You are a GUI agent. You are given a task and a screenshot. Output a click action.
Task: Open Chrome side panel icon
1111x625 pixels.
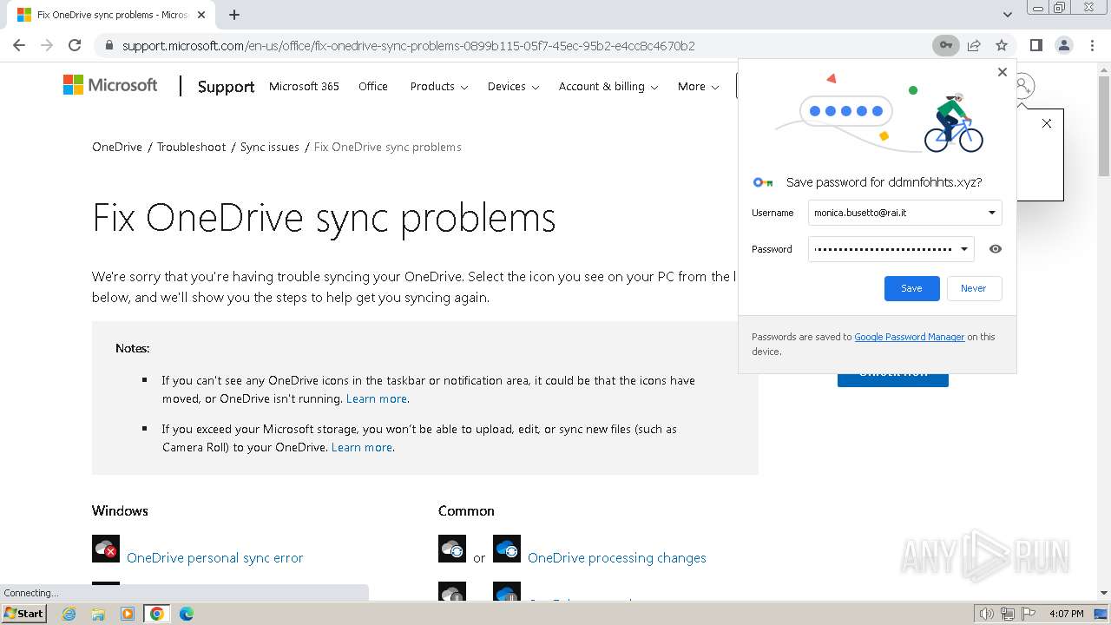[1035, 45]
